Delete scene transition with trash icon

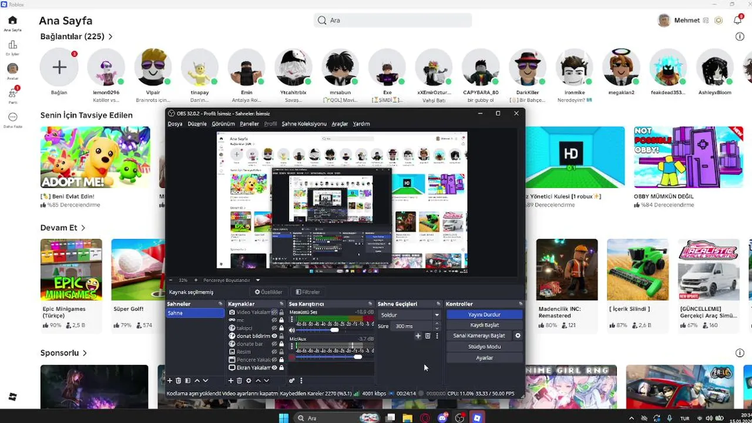pos(428,336)
